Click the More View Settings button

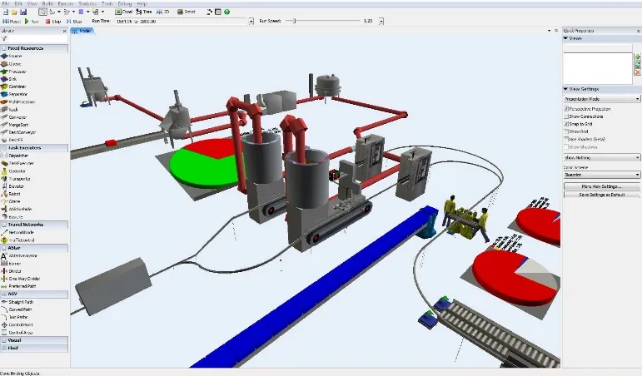(602, 186)
